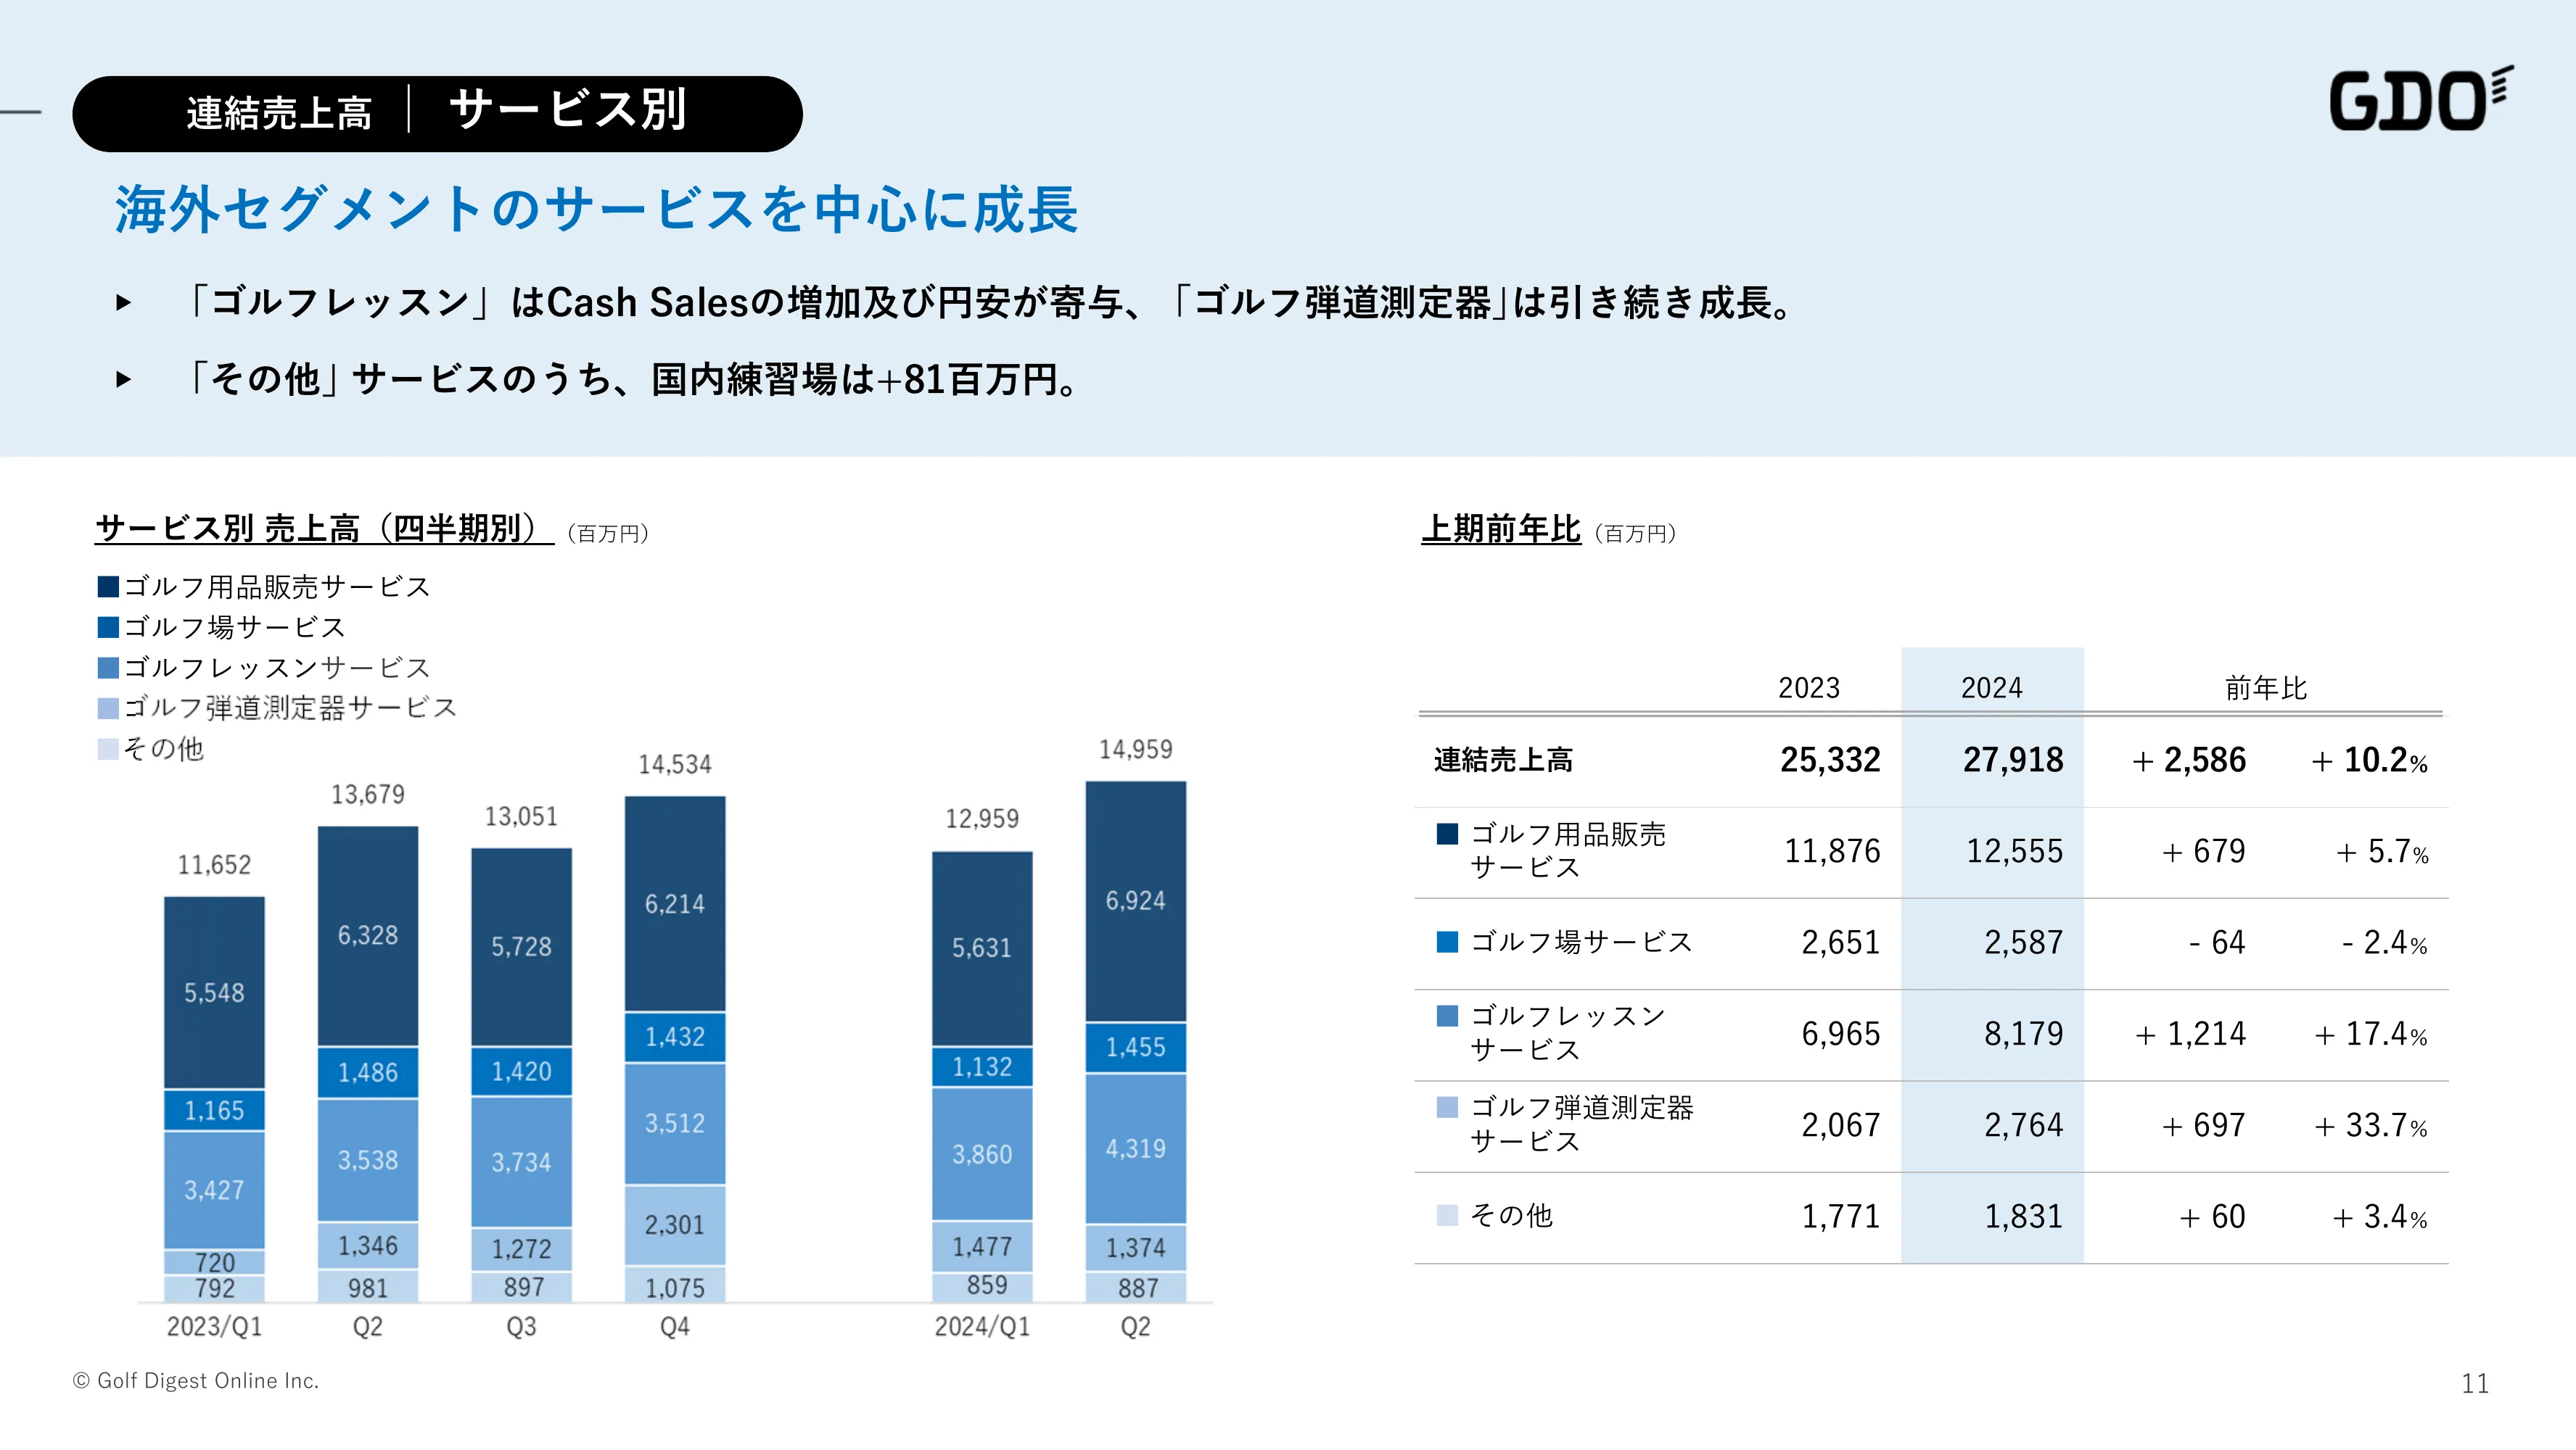Click the 5,631 bar segment
Viewport: 2576px width, 1450px height.
pos(982,948)
